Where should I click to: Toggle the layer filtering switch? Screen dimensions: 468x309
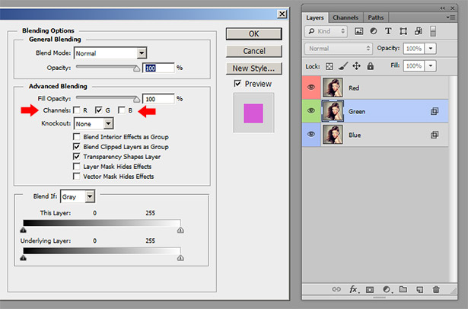pyautogui.click(x=433, y=31)
